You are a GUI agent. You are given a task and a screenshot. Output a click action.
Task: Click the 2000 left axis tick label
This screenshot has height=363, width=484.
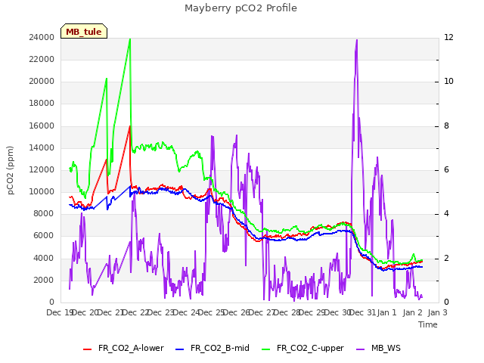[x=44, y=280]
